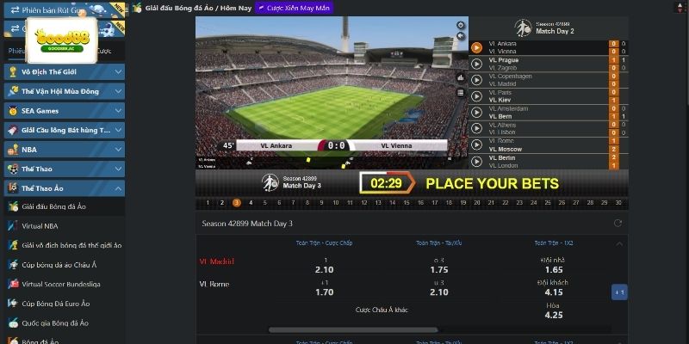Collapse the Thể Thao Ảo category
The width and height of the screenshot is (689, 344).
64,188
